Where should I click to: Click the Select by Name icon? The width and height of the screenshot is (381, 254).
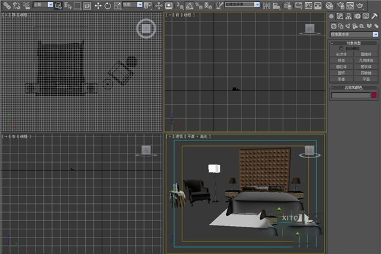[67, 6]
